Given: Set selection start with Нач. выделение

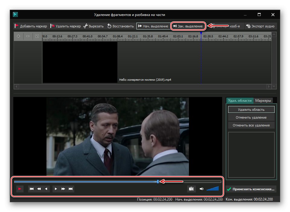Looking at the screenshot, I should point(153,26).
